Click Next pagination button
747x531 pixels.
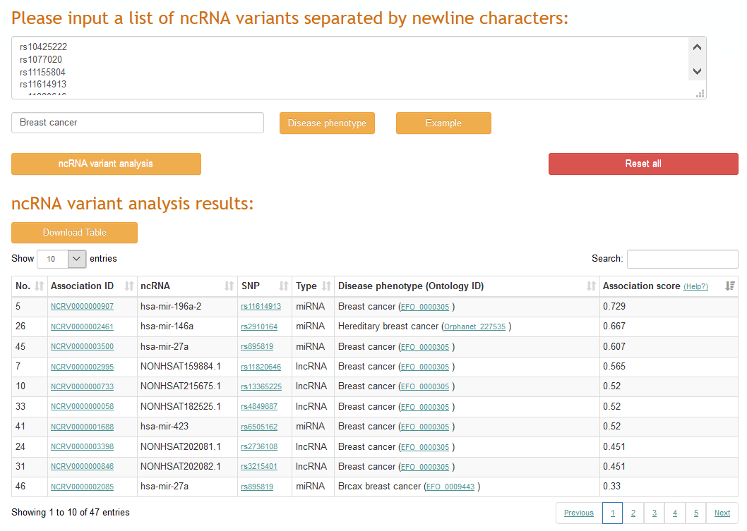(x=722, y=513)
